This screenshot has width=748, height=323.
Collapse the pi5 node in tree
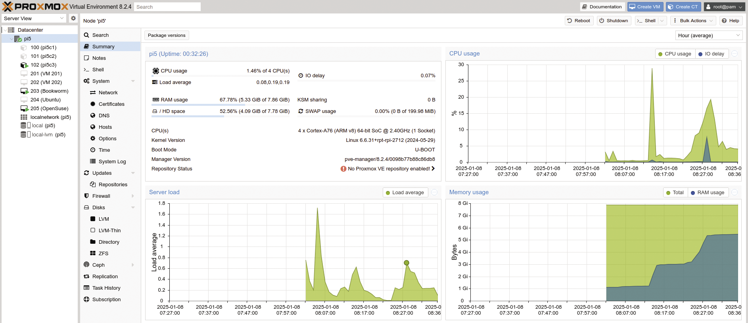(x=11, y=39)
